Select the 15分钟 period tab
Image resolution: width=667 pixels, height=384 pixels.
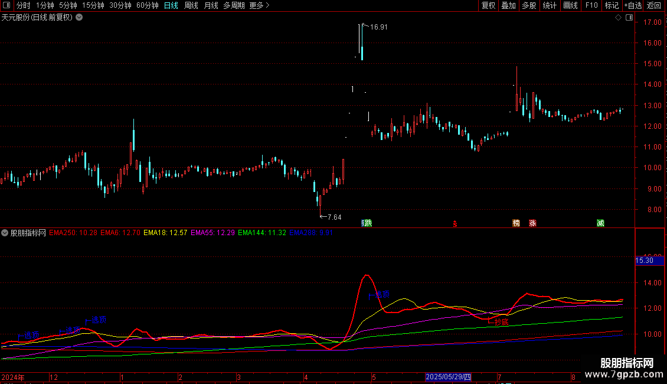click(x=93, y=5)
